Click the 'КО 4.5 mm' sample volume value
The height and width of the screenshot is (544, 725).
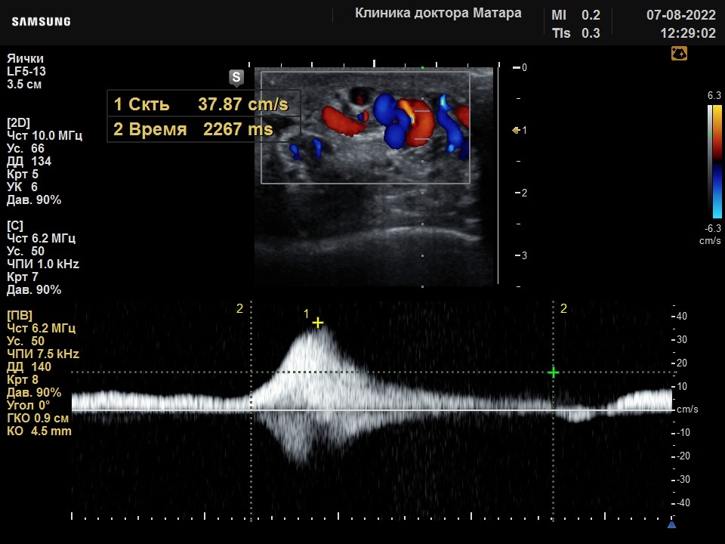39,431
